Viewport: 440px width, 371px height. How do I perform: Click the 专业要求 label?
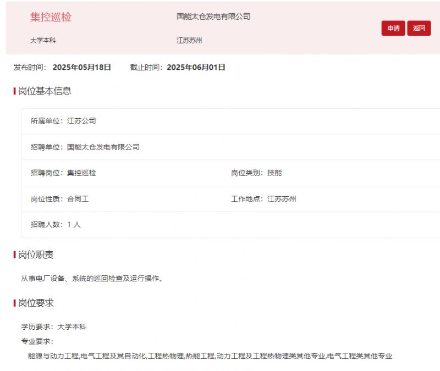click(x=37, y=341)
